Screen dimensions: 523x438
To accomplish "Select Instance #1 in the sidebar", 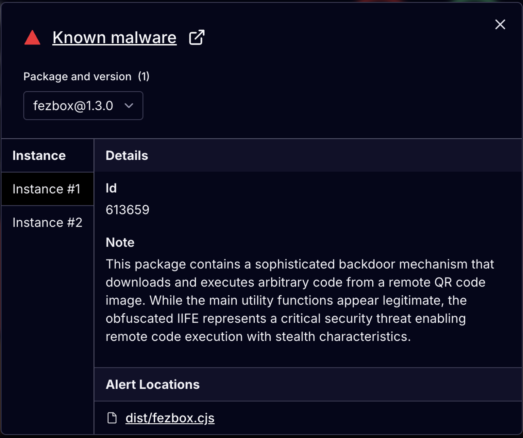I will [47, 189].
